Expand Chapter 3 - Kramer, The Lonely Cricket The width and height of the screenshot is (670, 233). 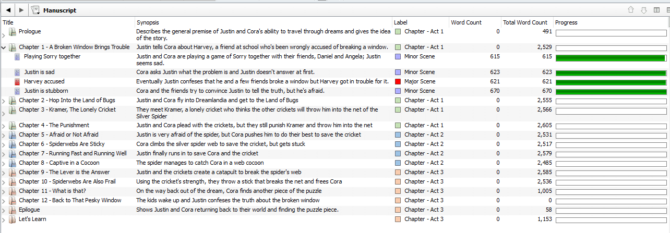click(x=4, y=114)
